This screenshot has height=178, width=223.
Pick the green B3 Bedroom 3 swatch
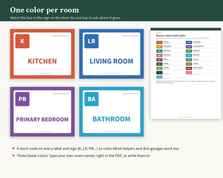(x=189, y=51)
